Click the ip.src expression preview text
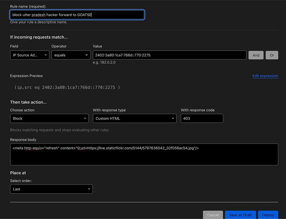The image size is (286, 219). (67, 87)
